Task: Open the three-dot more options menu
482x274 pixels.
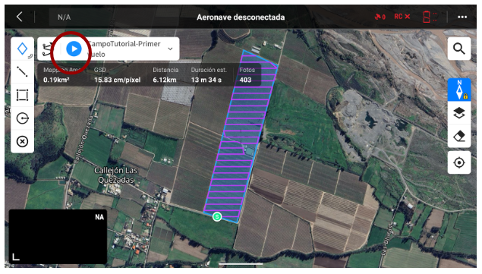Action: click(x=462, y=17)
